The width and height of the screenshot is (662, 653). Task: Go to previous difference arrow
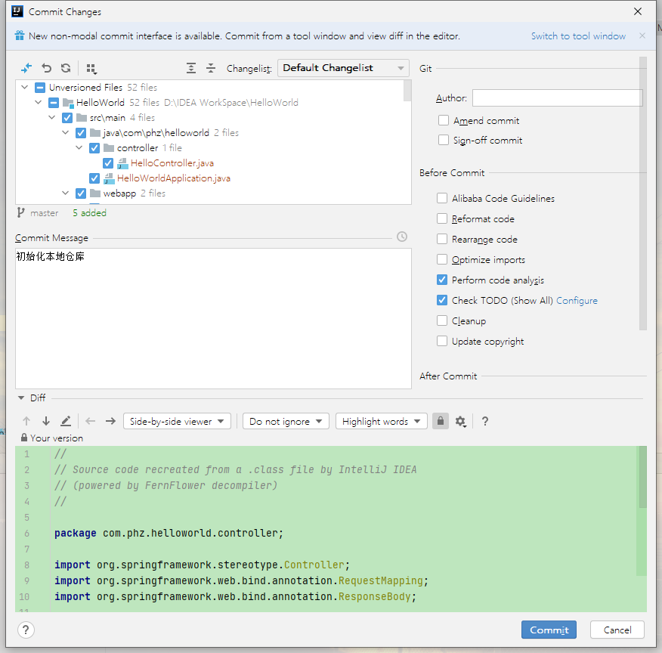(x=26, y=421)
